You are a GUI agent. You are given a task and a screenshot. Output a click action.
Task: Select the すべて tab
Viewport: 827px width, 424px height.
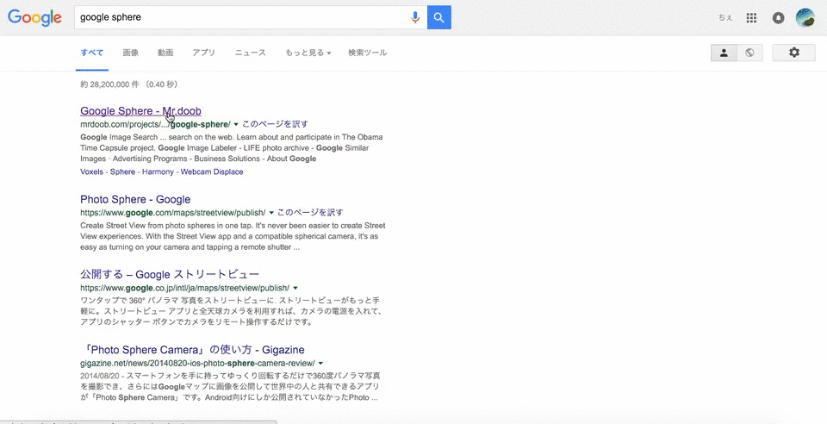coord(92,53)
